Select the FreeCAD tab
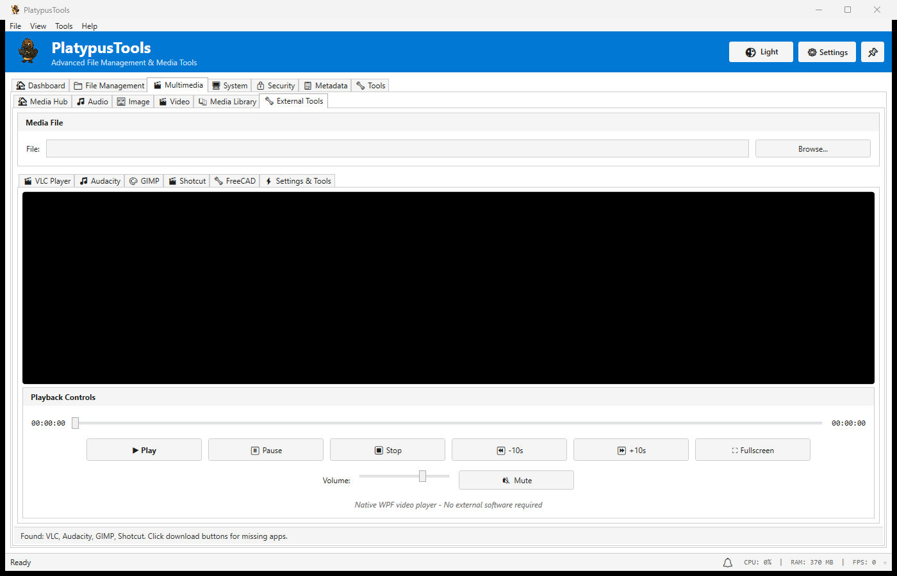This screenshot has width=897, height=576. point(235,181)
